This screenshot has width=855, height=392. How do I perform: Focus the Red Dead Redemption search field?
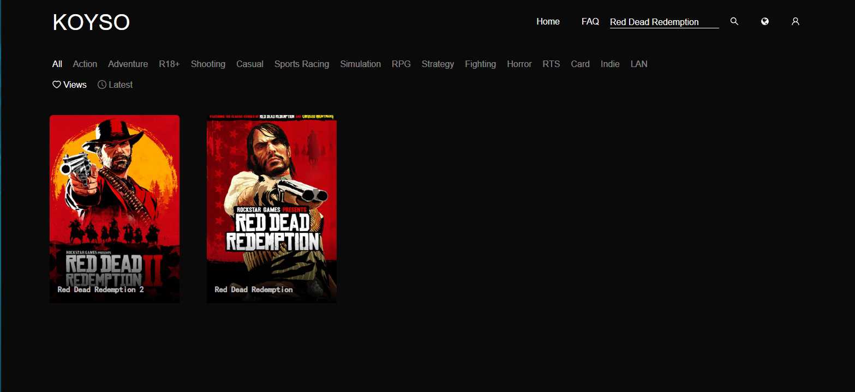(x=664, y=22)
